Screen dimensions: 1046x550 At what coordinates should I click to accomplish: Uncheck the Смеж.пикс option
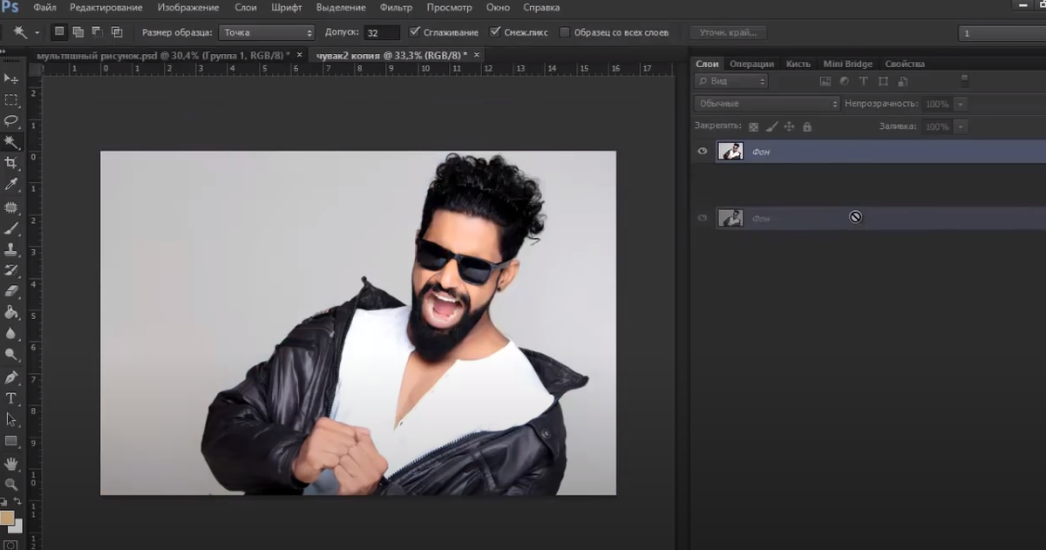click(x=495, y=32)
